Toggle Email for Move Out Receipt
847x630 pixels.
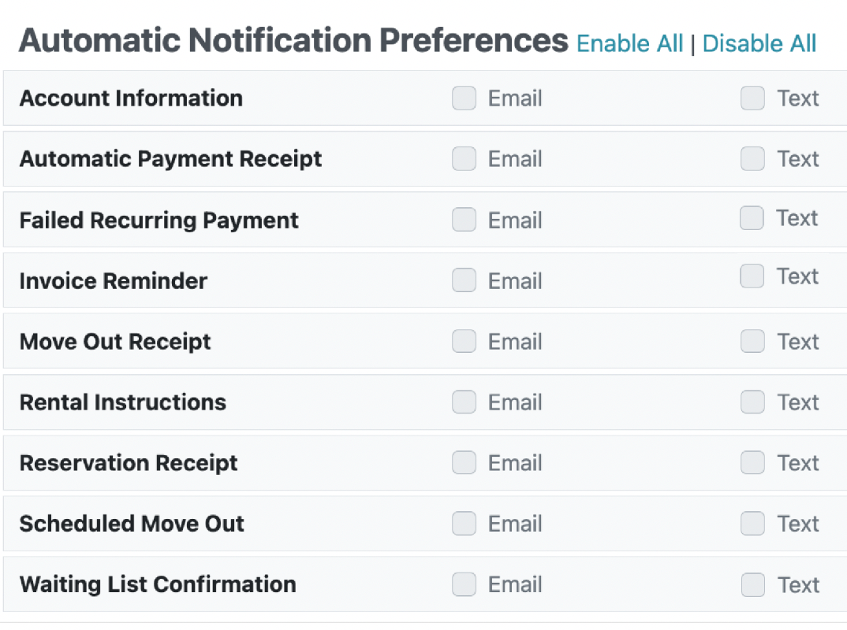[x=464, y=341]
